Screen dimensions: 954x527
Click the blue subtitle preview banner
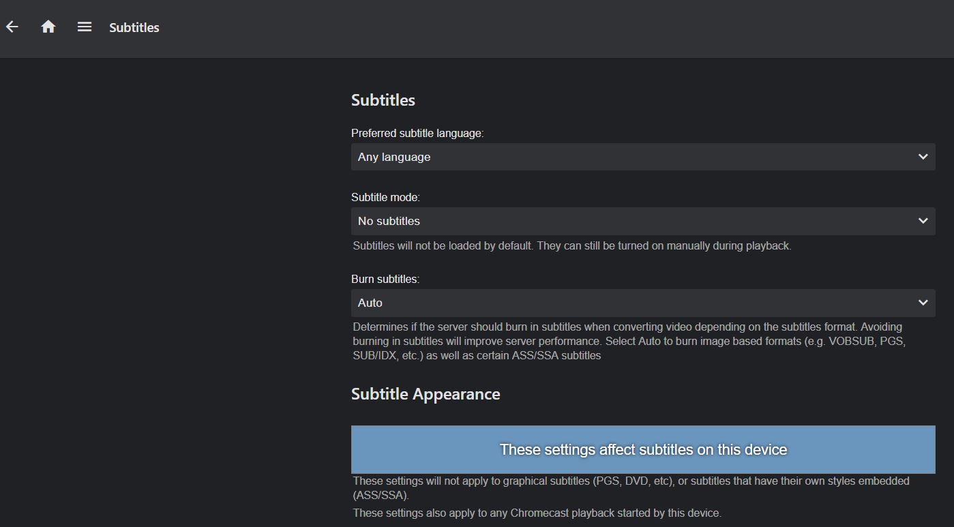[643, 449]
